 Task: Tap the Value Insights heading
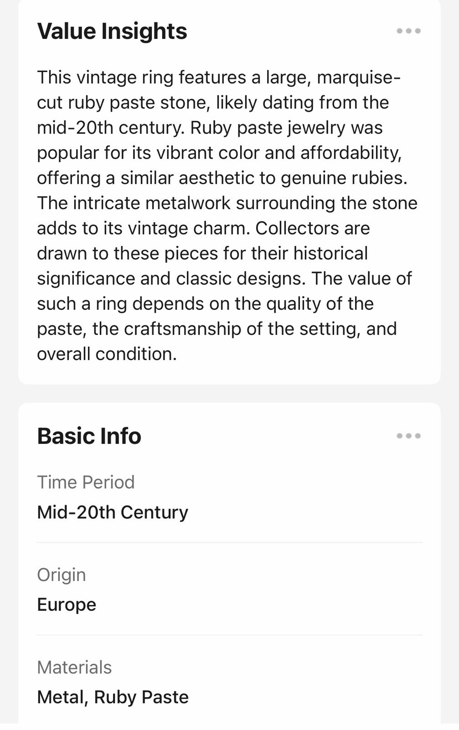(112, 31)
